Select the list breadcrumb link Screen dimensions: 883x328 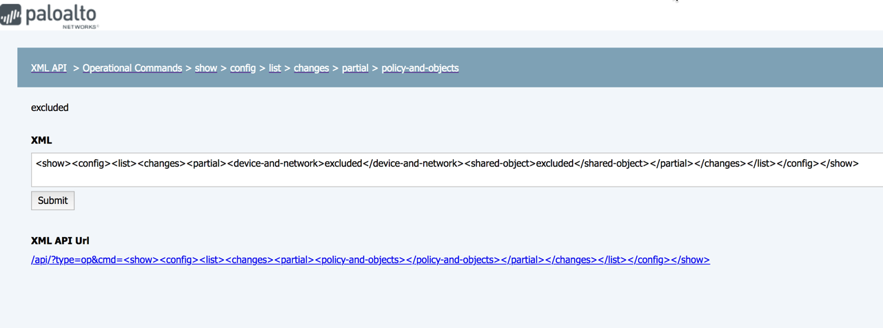coord(275,68)
